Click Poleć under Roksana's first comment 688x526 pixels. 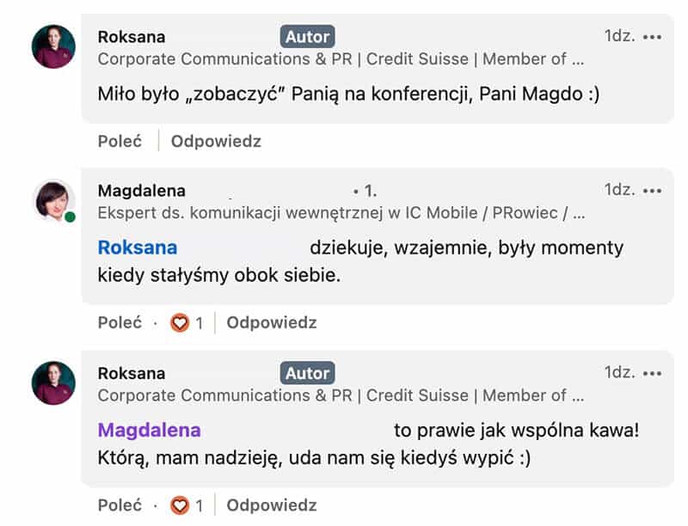(120, 141)
